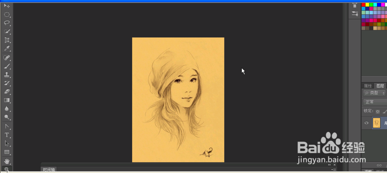387x173 pixels.
Task: Select the layer thumbnail in Layers panel
Action: tap(377, 123)
